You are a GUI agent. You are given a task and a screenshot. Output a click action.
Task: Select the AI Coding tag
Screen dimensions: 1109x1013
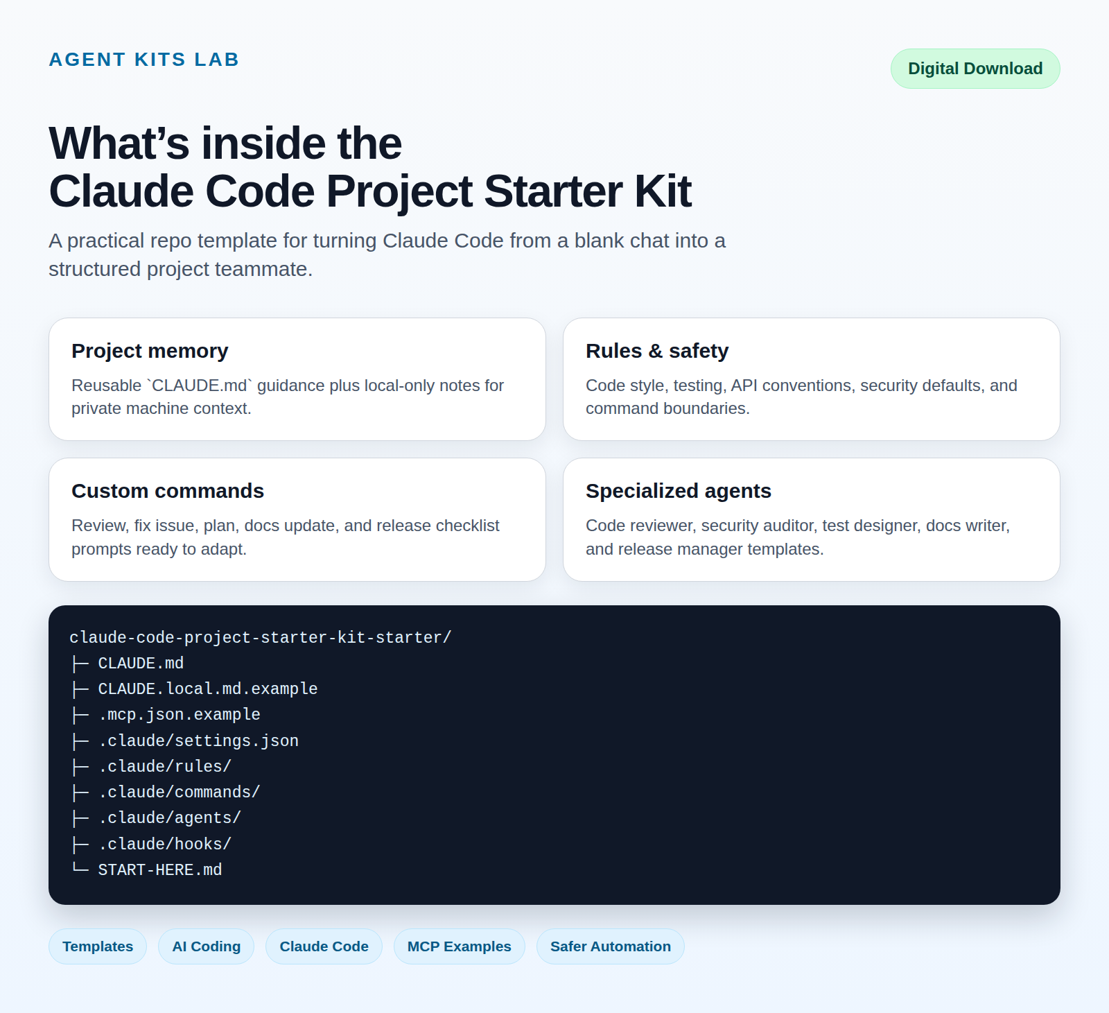click(x=207, y=946)
